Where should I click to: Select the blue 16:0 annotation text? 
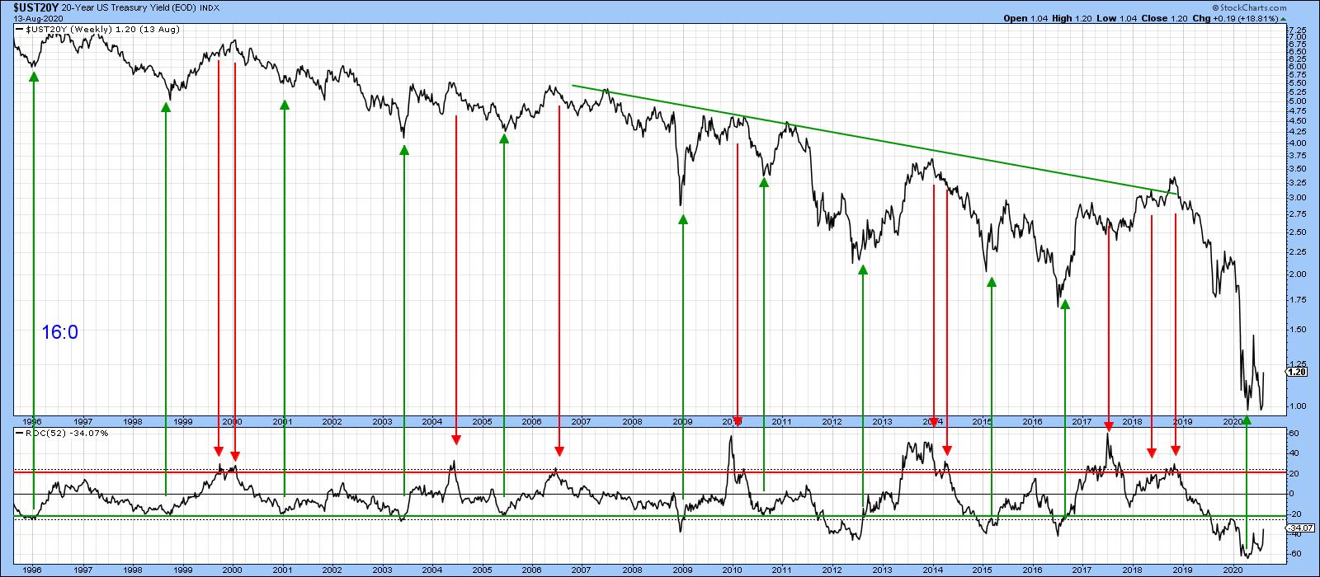pos(59,332)
